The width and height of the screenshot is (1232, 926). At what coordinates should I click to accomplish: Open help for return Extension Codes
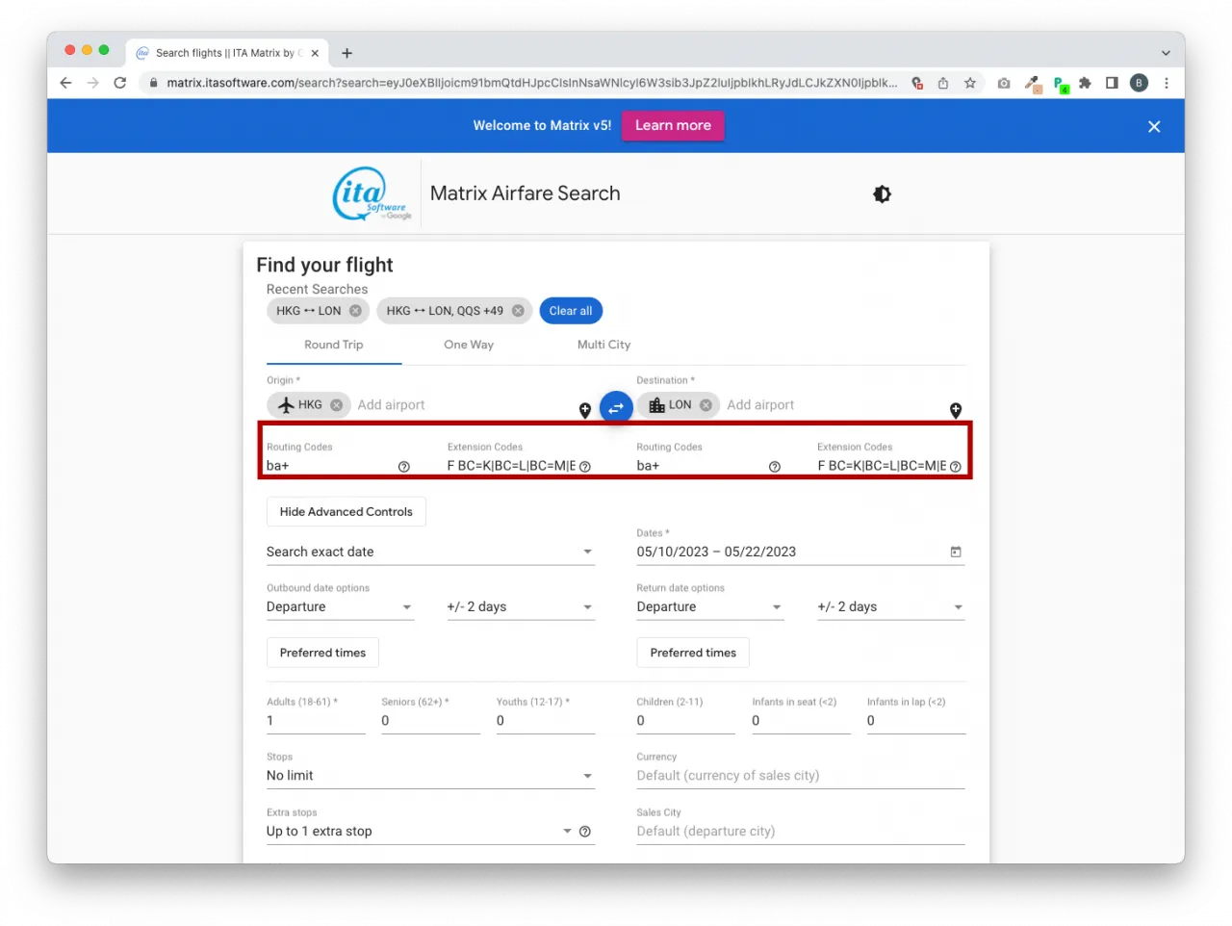coord(956,467)
